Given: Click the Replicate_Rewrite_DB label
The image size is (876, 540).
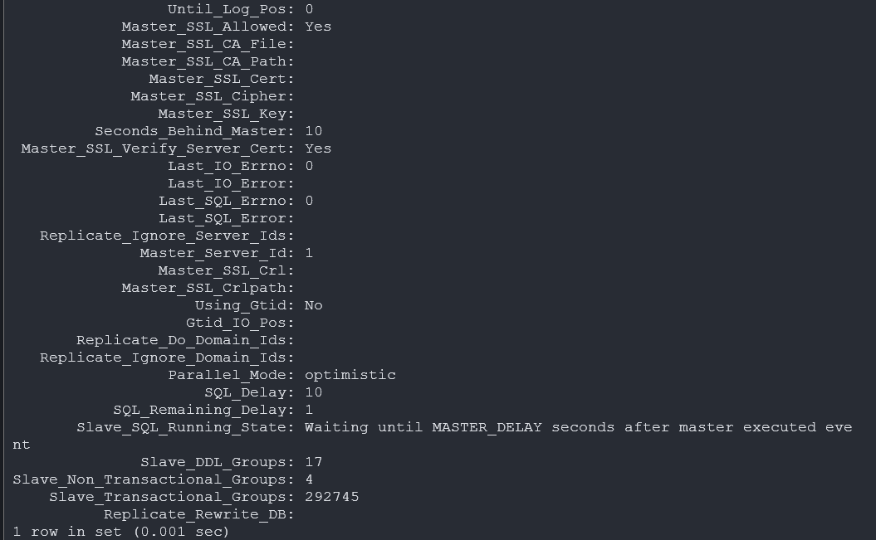Looking at the screenshot, I should pyautogui.click(x=198, y=514).
